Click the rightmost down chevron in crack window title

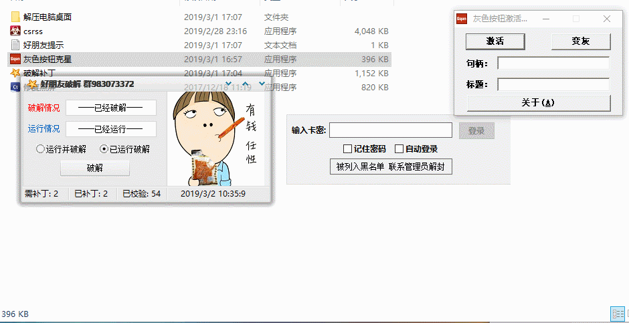(262, 84)
